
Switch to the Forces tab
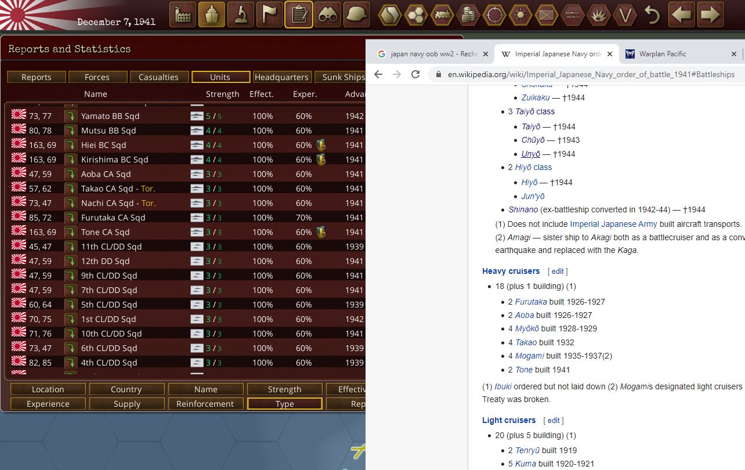[97, 77]
